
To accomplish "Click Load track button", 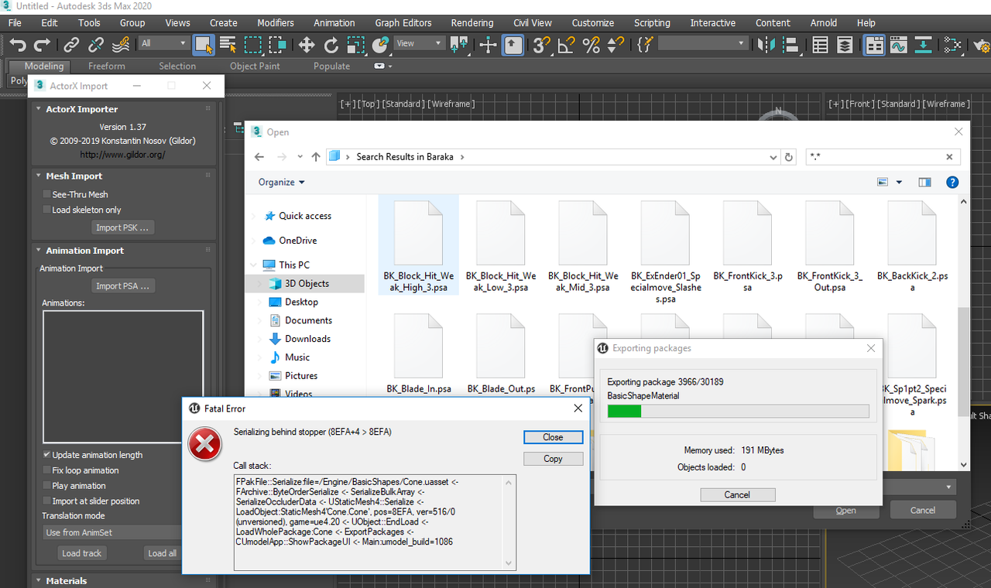I will tap(82, 553).
